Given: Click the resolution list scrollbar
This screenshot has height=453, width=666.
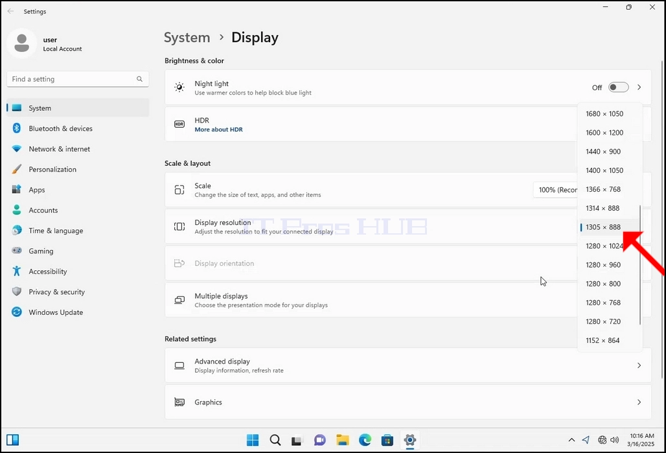Looking at the screenshot, I should 640,265.
